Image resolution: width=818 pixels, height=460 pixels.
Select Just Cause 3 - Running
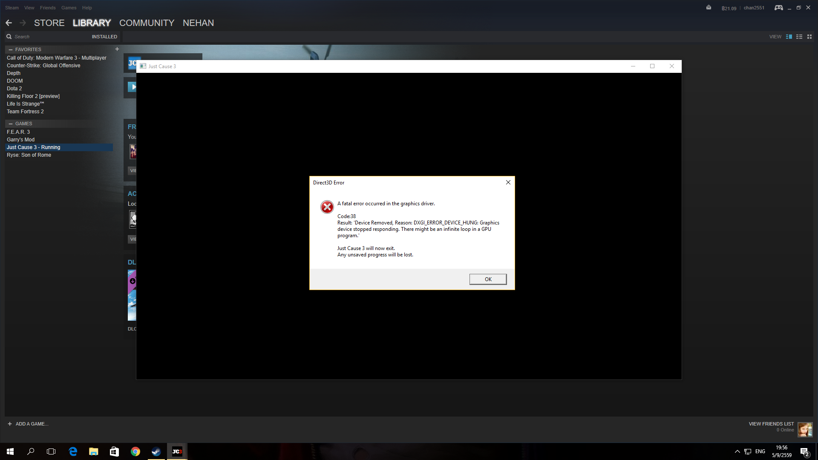[59, 147]
